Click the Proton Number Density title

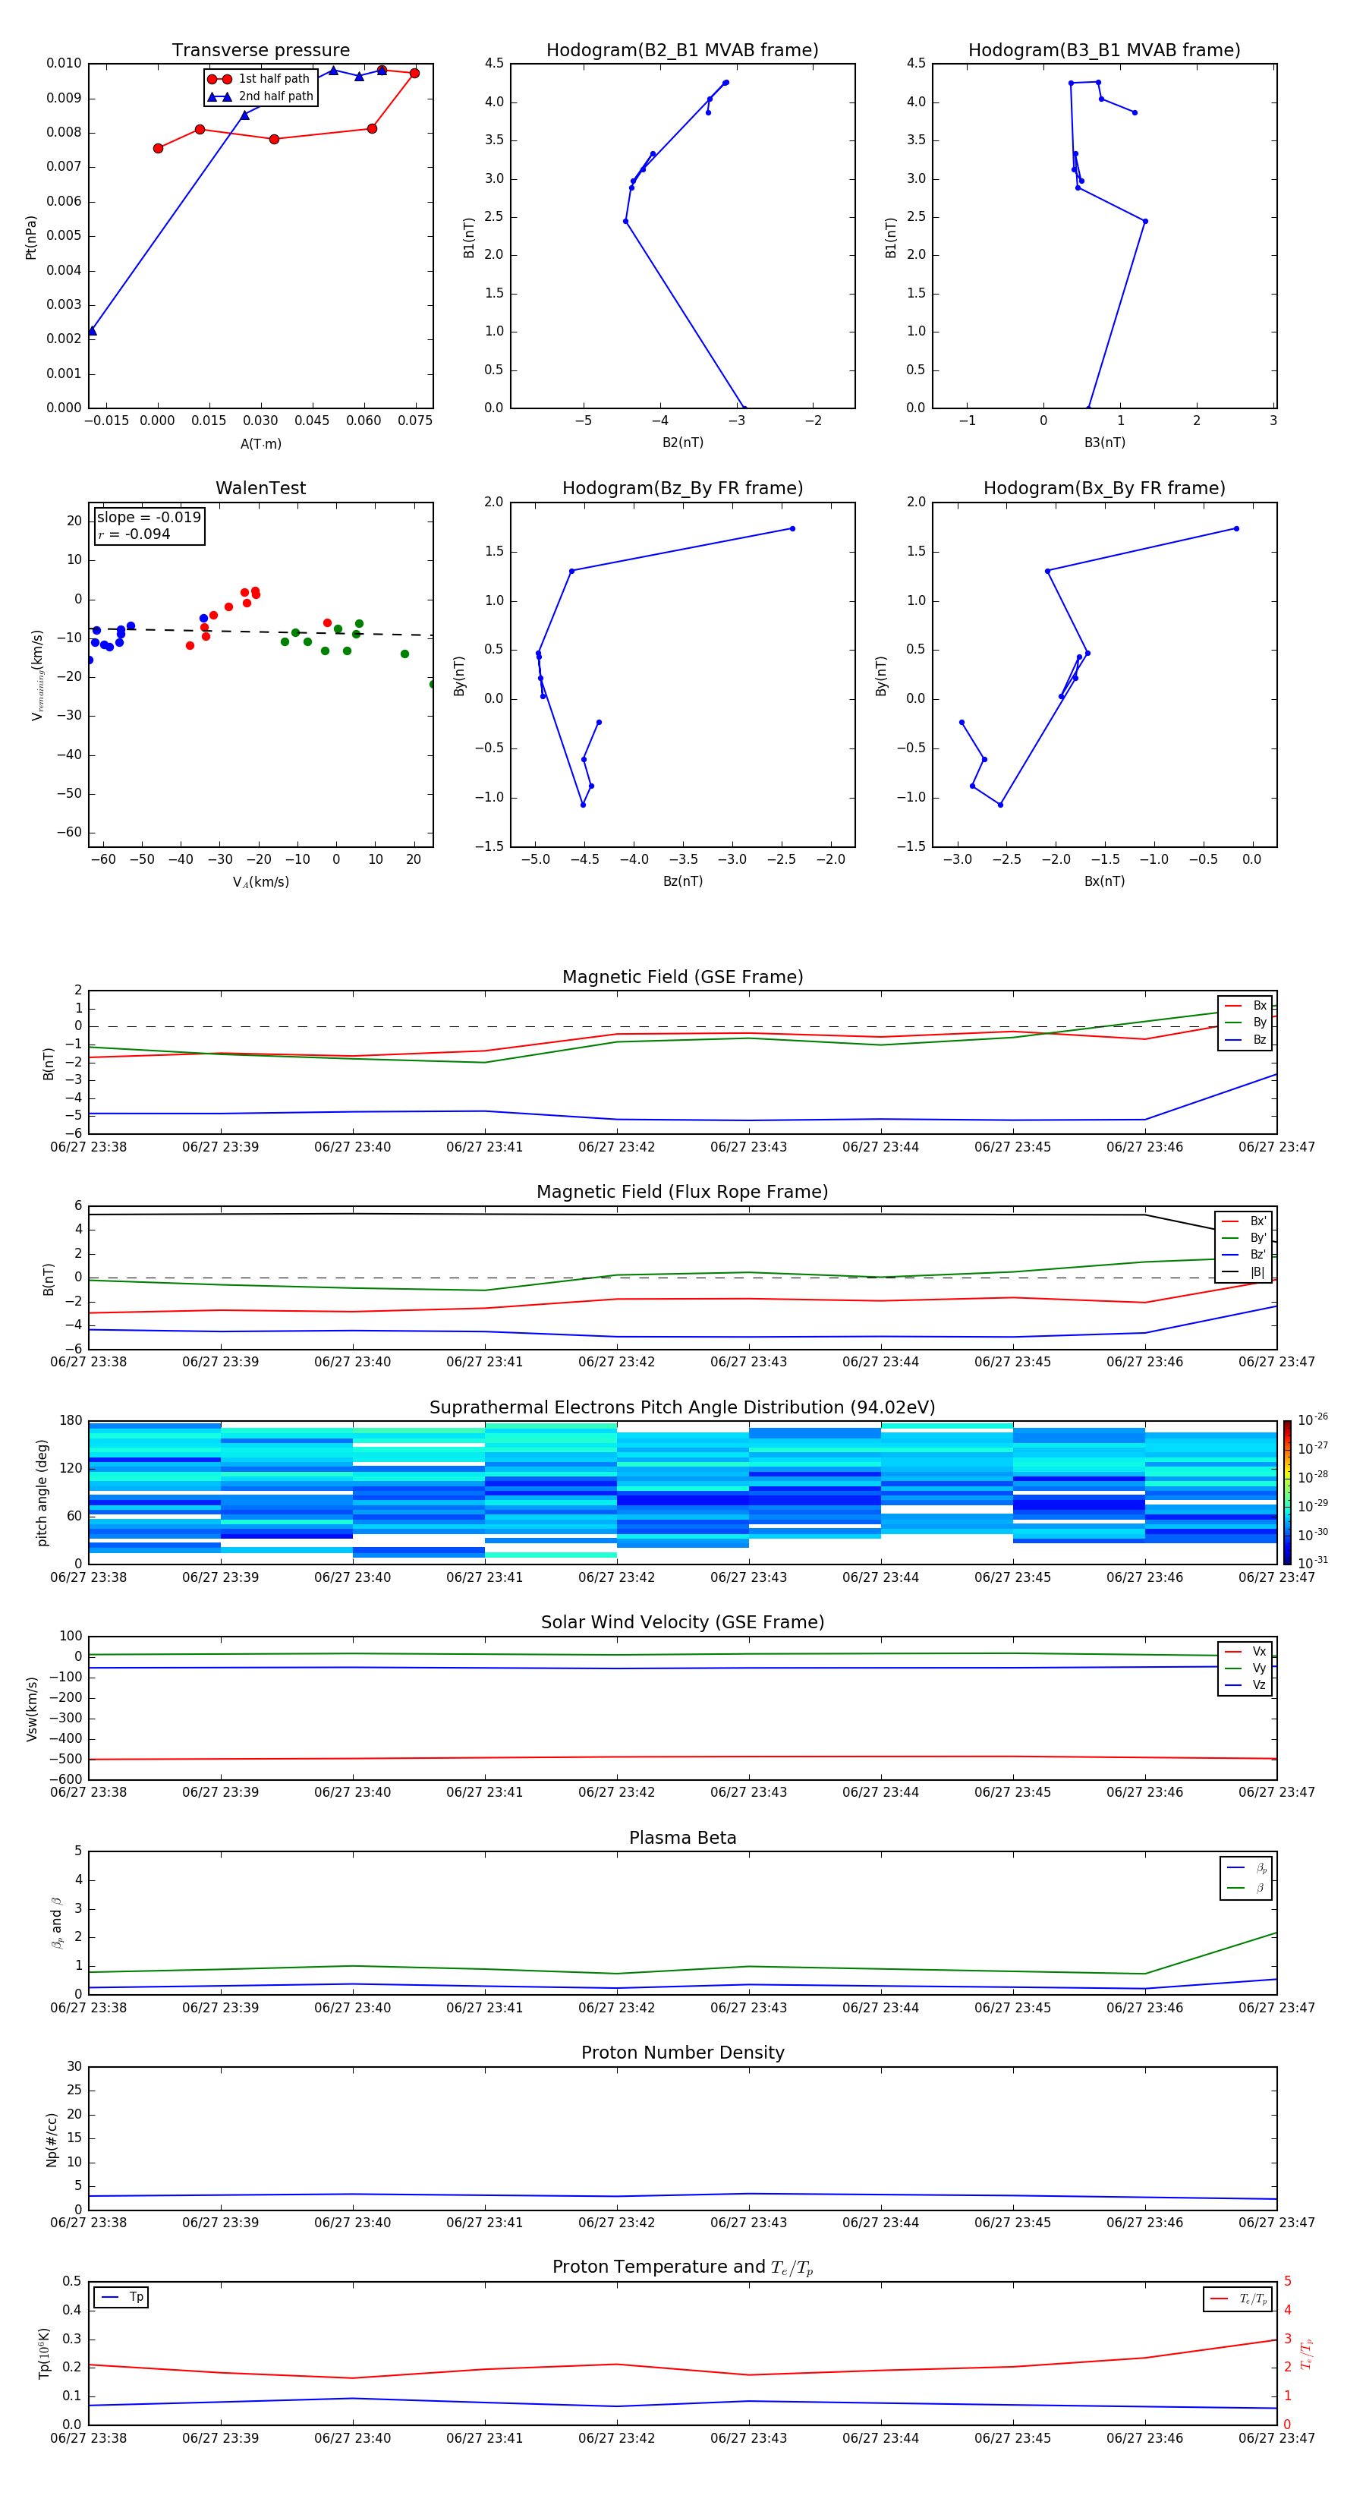click(x=681, y=2053)
